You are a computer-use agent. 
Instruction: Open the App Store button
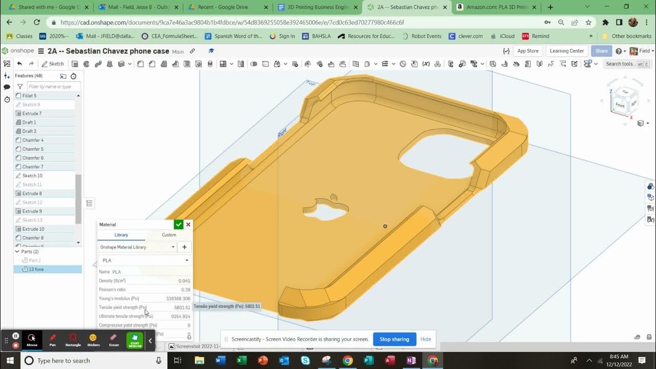528,51
